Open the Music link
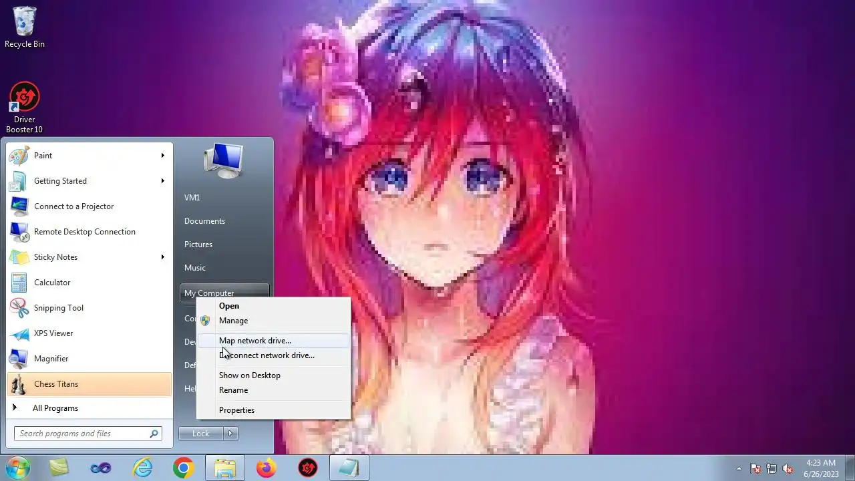The height and width of the screenshot is (481, 855). click(x=195, y=268)
